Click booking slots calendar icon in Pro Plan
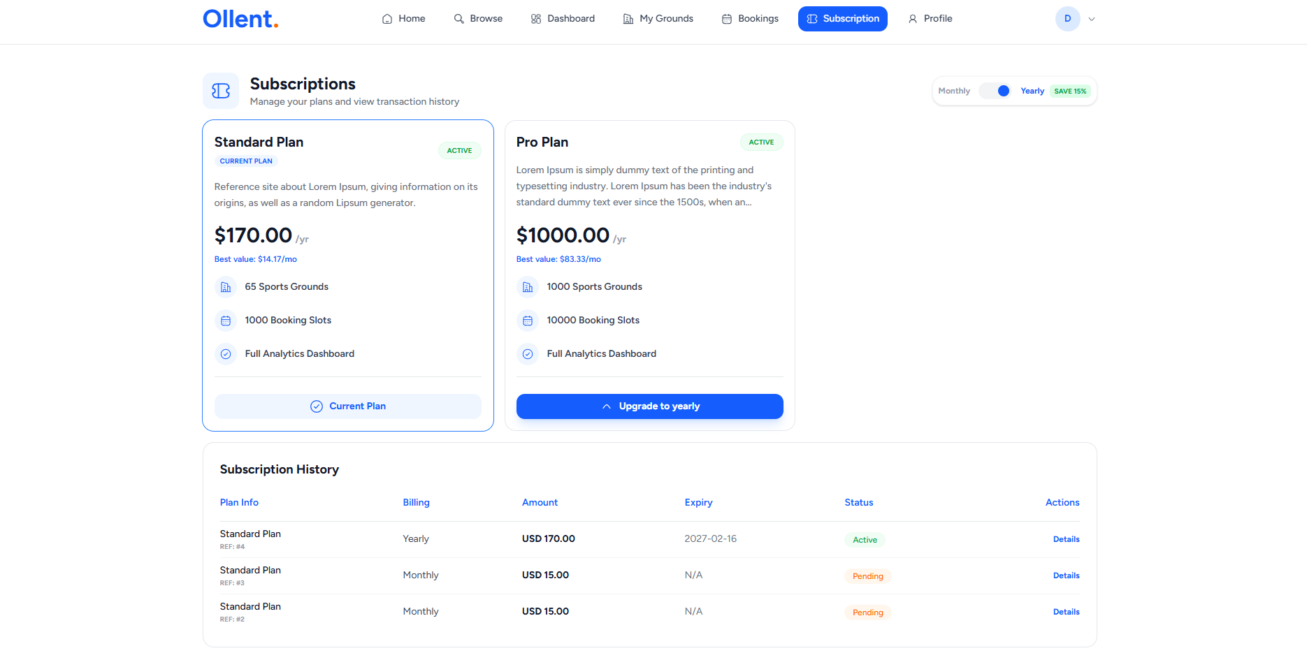The width and height of the screenshot is (1307, 653). pos(528,321)
